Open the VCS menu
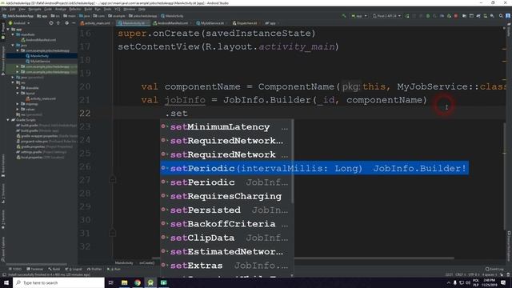The height and width of the screenshot is (288, 512). pos(118,9)
